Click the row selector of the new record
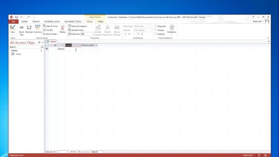The height and width of the screenshot is (157, 279). click(47, 49)
